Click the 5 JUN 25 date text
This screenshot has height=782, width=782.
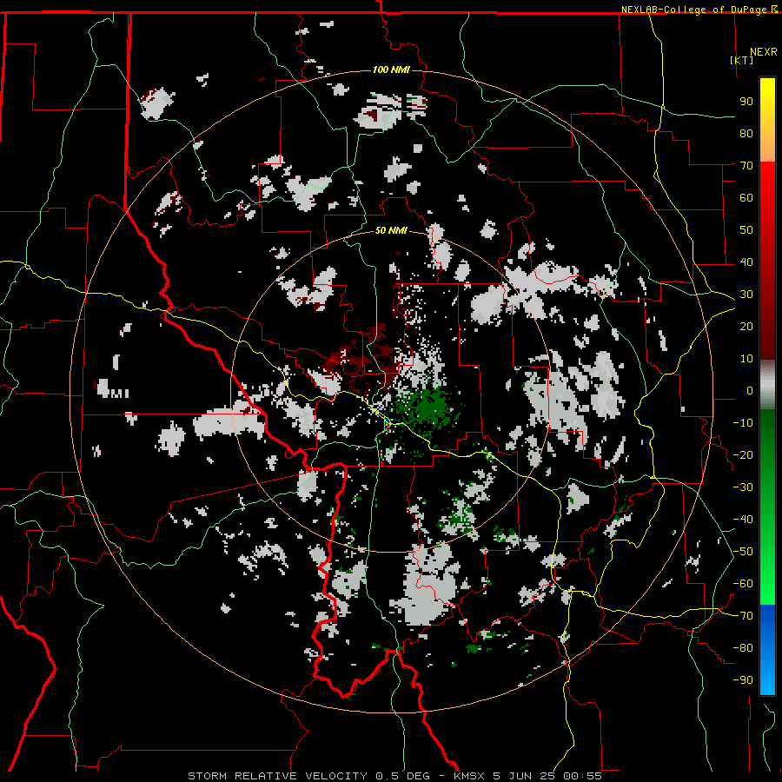524,776
